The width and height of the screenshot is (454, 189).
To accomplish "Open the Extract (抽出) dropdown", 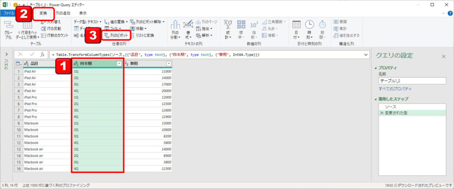I will 204,29.
